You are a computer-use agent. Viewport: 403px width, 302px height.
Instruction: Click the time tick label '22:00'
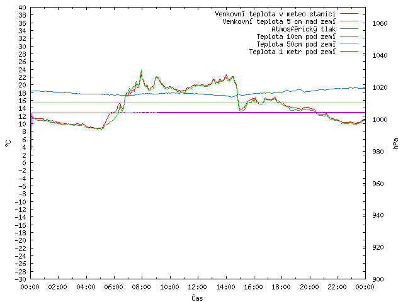pyautogui.click(x=338, y=287)
